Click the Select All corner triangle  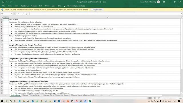coord(2,17)
